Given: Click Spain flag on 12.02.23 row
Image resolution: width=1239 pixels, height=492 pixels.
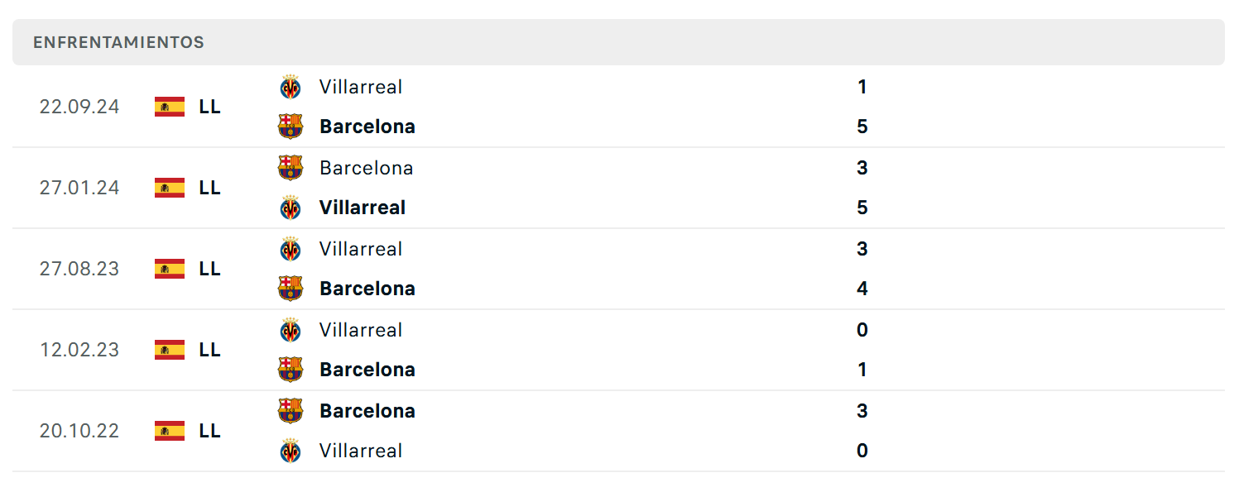Looking at the screenshot, I should click(170, 350).
